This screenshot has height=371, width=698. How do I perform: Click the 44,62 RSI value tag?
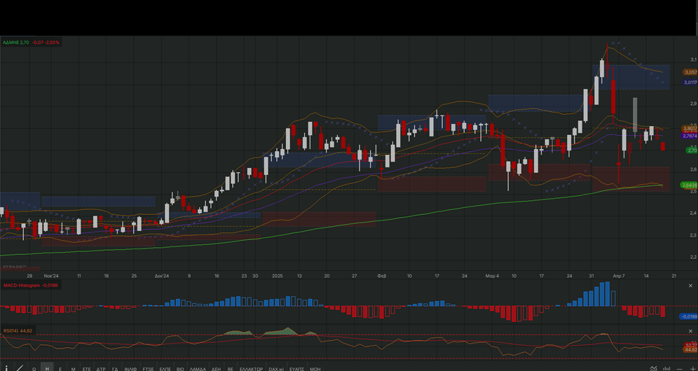coord(690,350)
